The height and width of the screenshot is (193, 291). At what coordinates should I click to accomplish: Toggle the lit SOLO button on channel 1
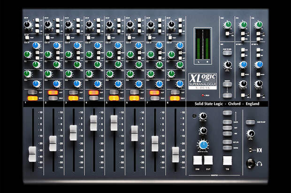[x=33, y=98]
